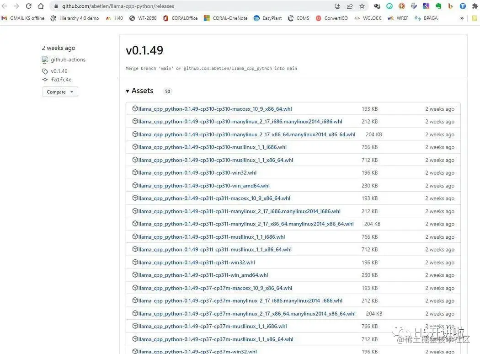This screenshot has width=480, height=354.
Task: Download cp311 macosx_10_9_x86_64 wheel
Action: pyautogui.click(x=214, y=198)
